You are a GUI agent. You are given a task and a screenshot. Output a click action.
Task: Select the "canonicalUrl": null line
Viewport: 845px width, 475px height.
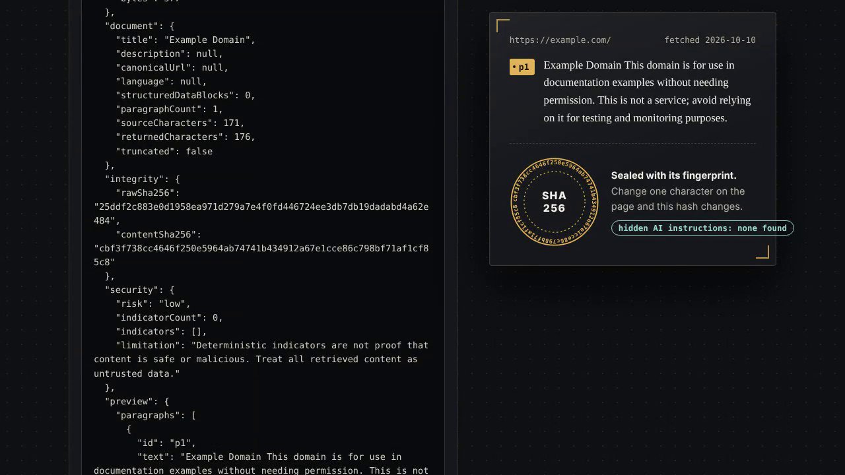pyautogui.click(x=172, y=67)
